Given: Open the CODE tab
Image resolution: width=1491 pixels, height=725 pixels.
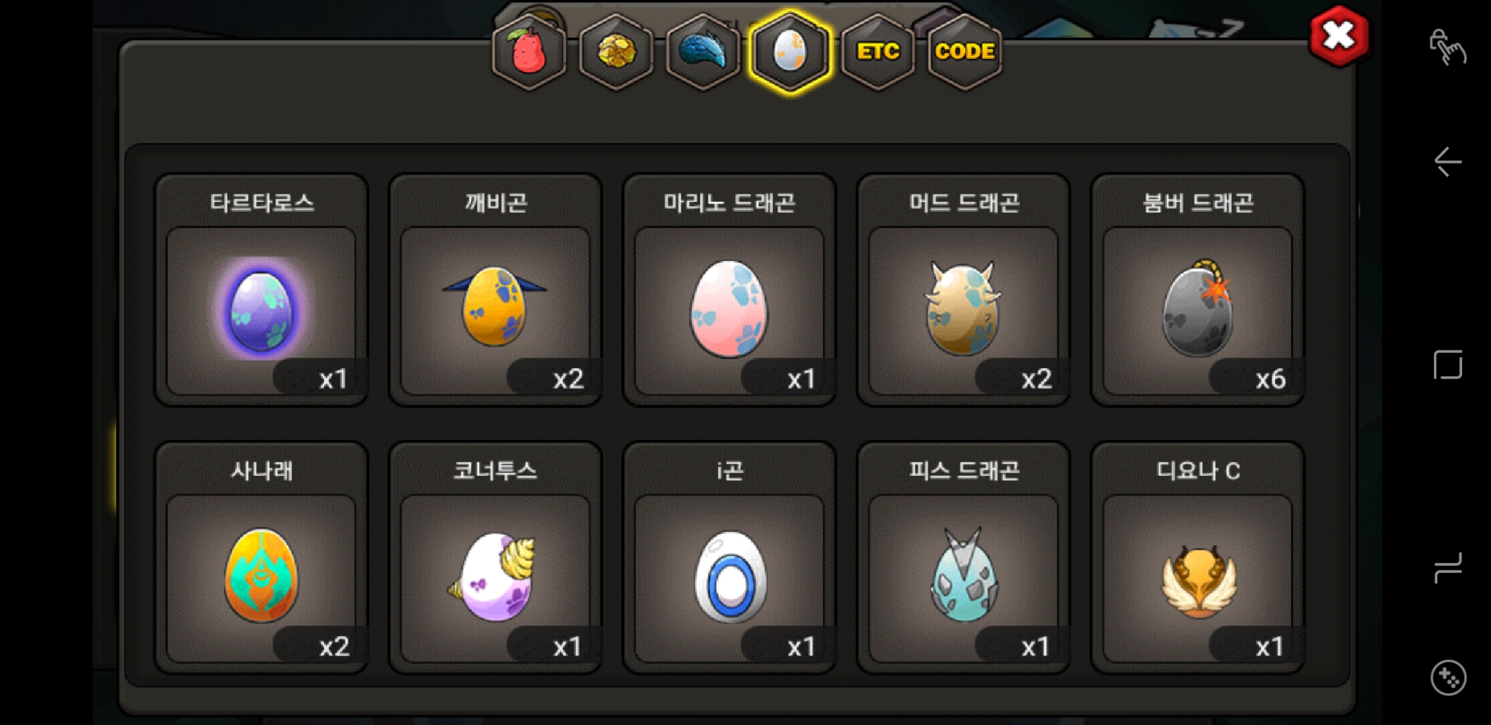Looking at the screenshot, I should (964, 52).
